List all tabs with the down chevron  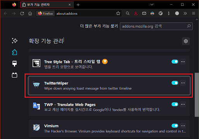(x=152, y=5)
